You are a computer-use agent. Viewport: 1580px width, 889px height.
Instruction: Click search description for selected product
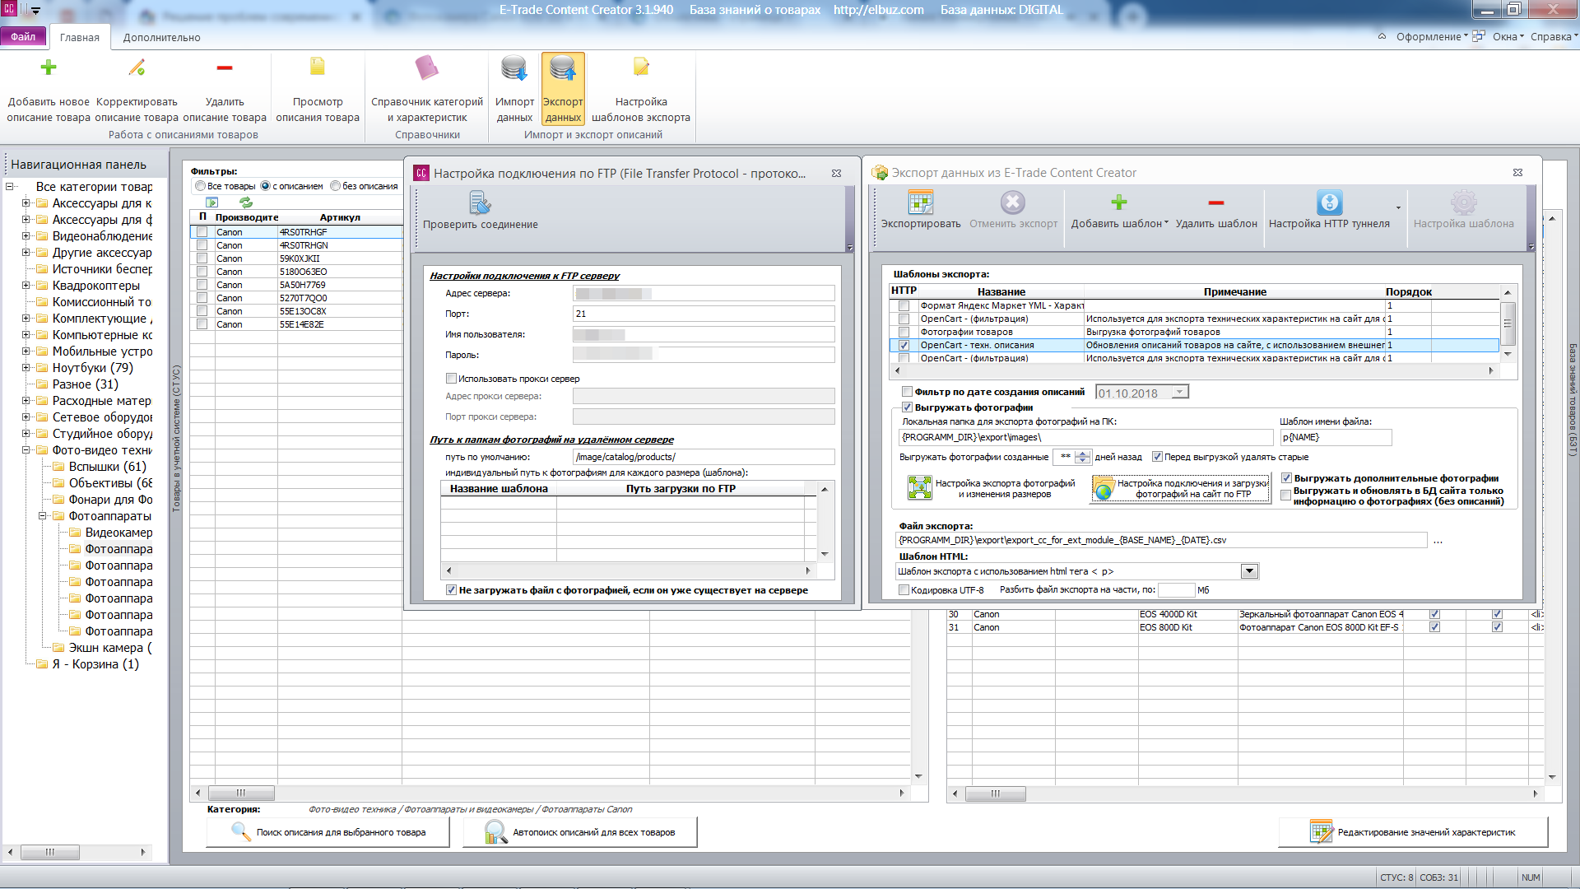point(328,832)
